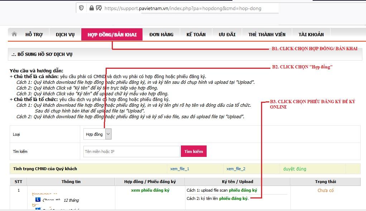This screenshot has width=366, height=211.
Task: Click the browser address bar URL
Action: 183,8
